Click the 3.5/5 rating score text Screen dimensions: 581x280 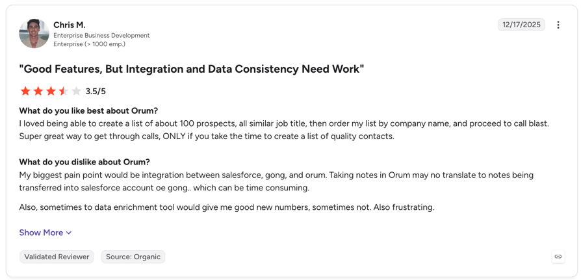tap(96, 92)
